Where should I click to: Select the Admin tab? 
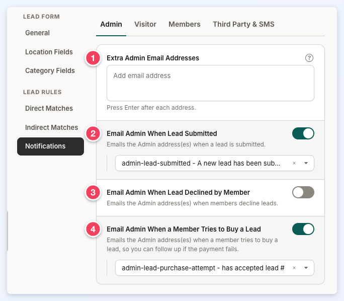click(x=111, y=24)
